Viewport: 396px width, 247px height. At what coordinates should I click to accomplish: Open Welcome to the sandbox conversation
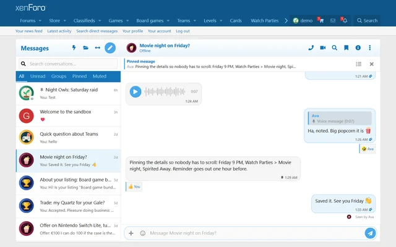click(x=68, y=115)
